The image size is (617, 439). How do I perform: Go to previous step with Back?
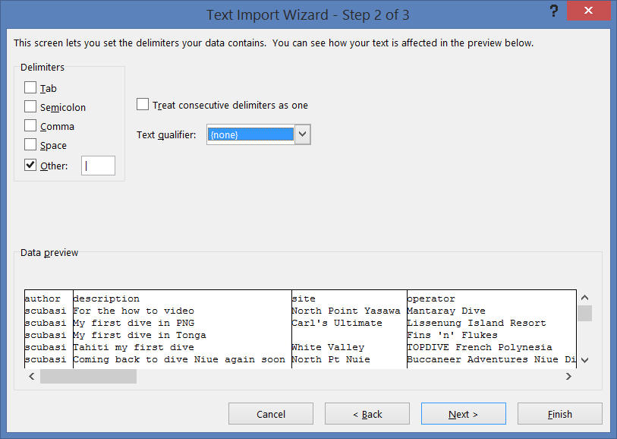pos(367,414)
